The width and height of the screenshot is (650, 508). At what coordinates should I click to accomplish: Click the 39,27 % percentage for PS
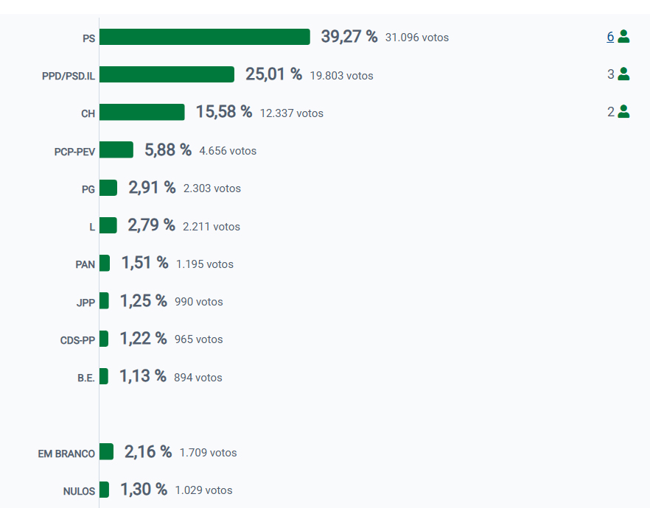pos(349,37)
